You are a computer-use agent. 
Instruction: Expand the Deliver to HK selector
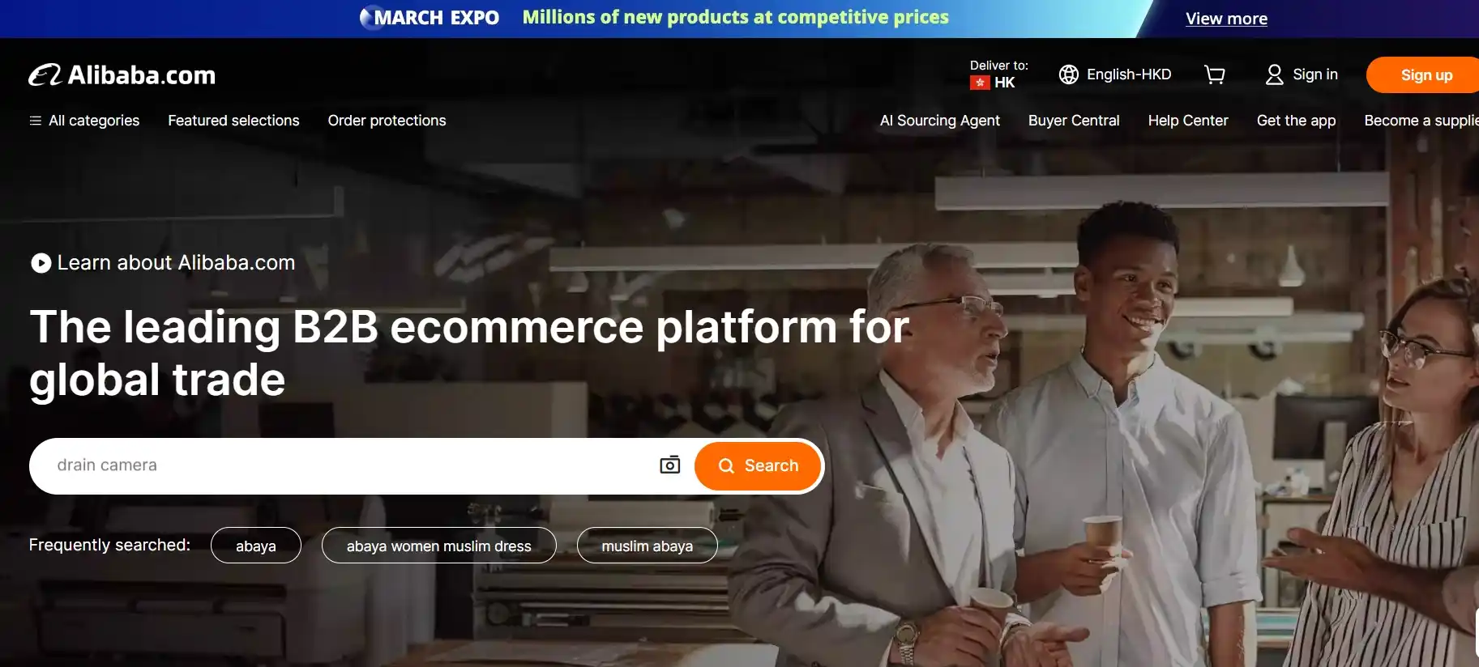tap(998, 74)
